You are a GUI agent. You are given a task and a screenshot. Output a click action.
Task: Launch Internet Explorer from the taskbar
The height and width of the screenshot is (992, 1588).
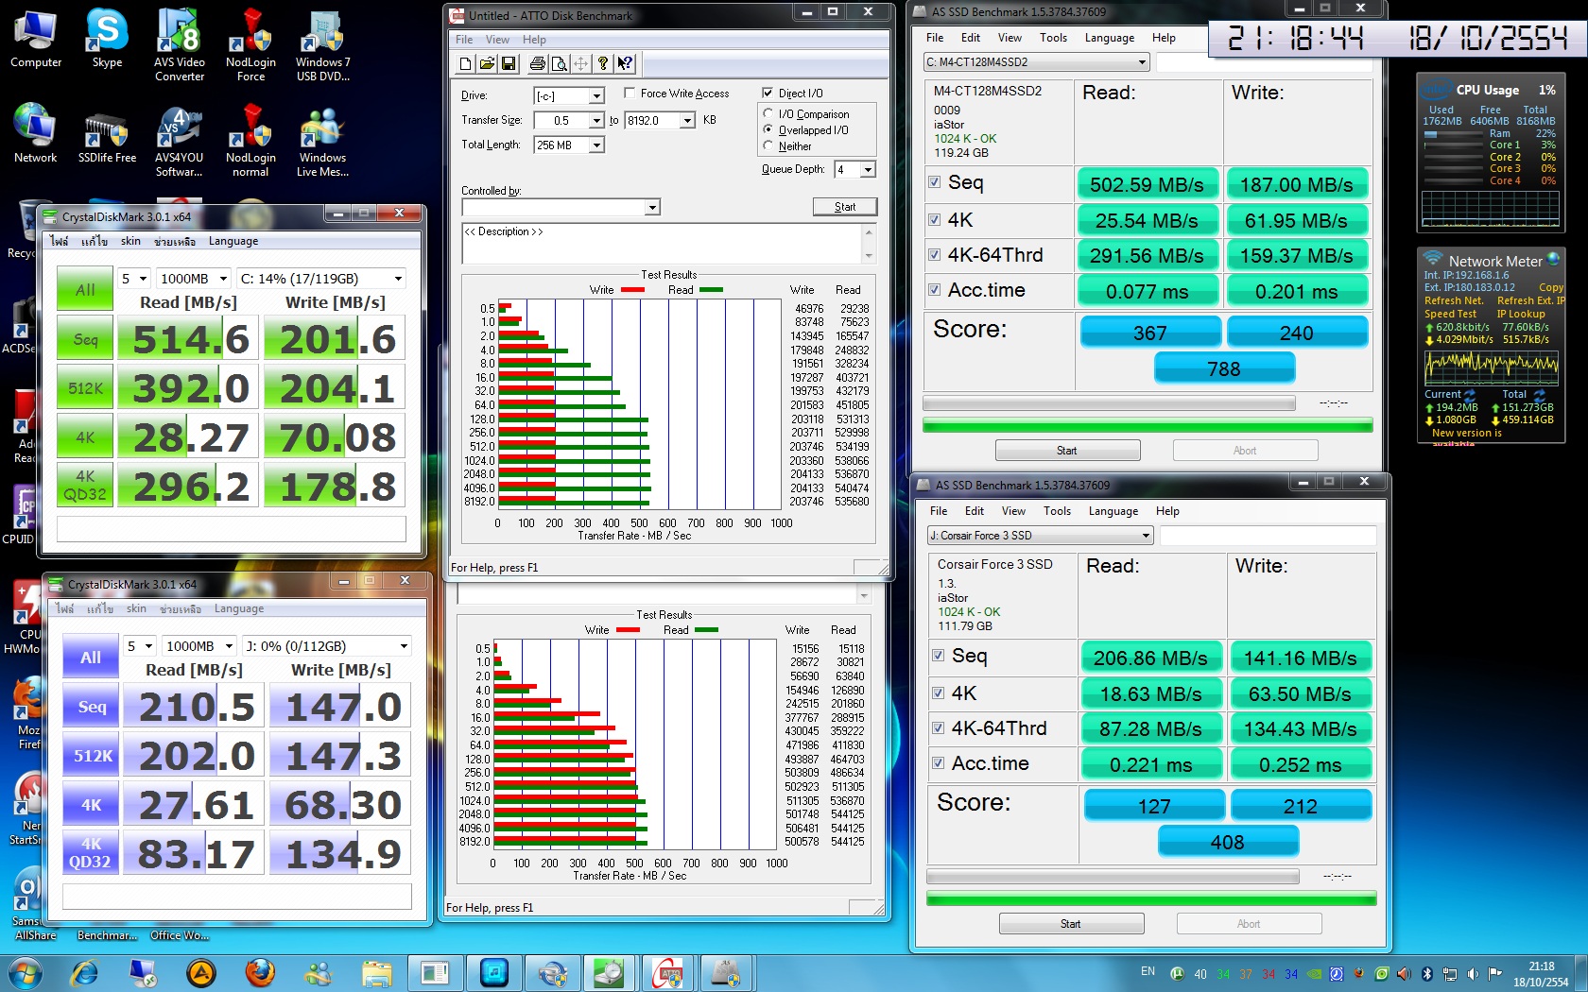coord(85,972)
